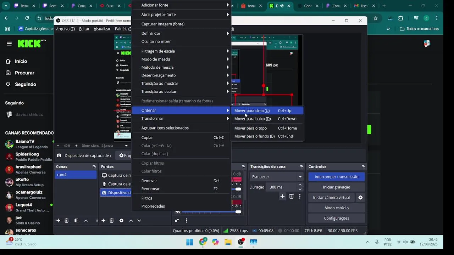Select cam4 scene in Cenas list

[76, 175]
